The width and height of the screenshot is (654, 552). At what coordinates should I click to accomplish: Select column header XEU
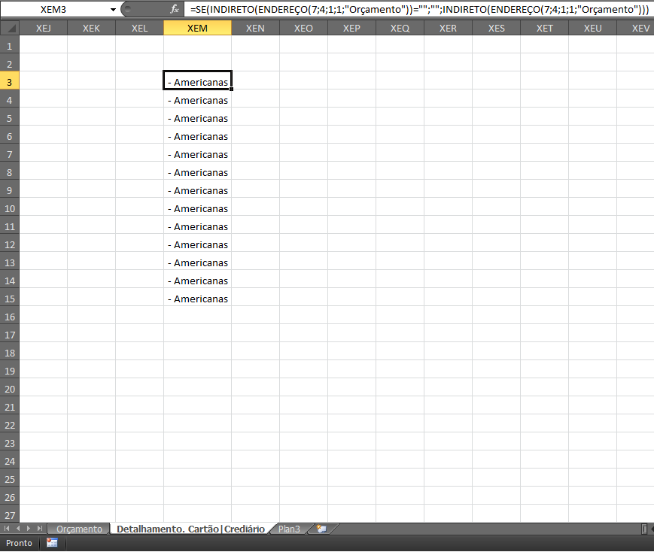593,28
